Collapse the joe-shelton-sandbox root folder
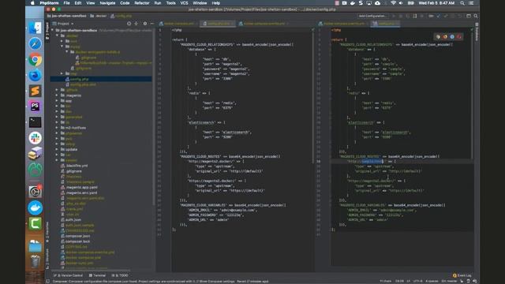The width and height of the screenshot is (505, 284). (x=53, y=30)
